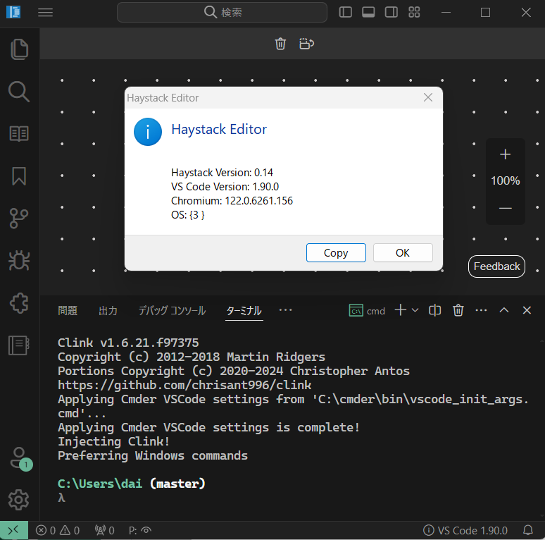Open the Extensions view
The height and width of the screenshot is (540, 545).
19,303
